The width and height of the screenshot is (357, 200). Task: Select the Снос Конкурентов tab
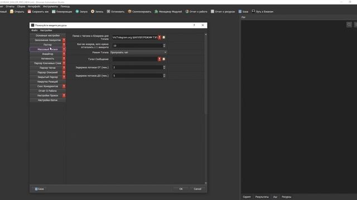[x=47, y=87]
